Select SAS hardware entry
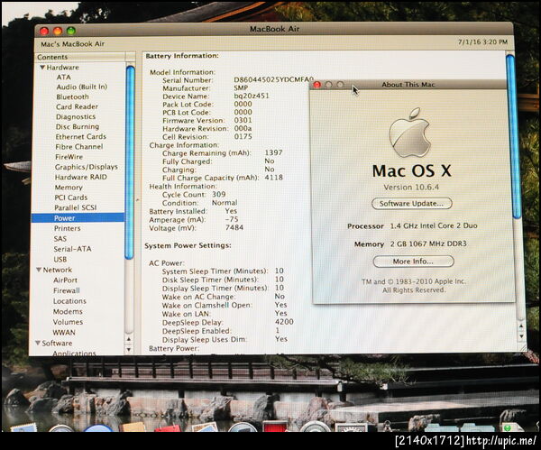This screenshot has width=541, height=450. 60,239
